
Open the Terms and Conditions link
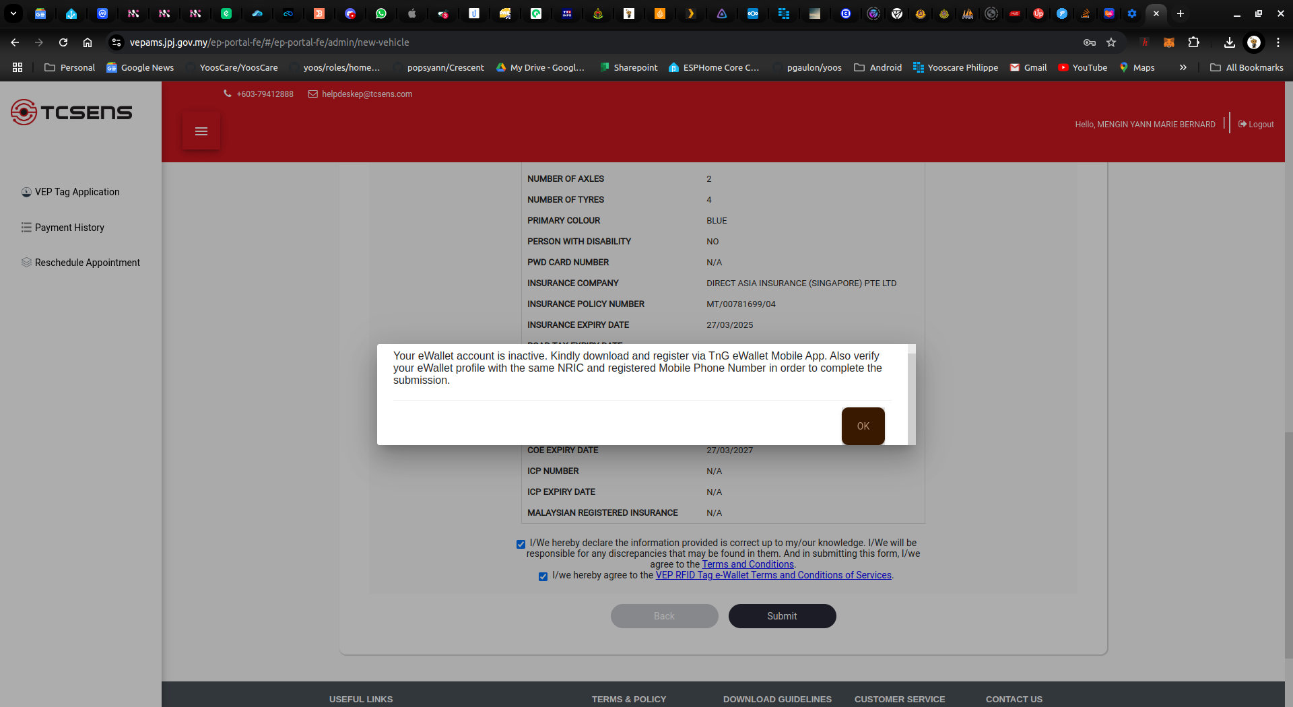(748, 564)
